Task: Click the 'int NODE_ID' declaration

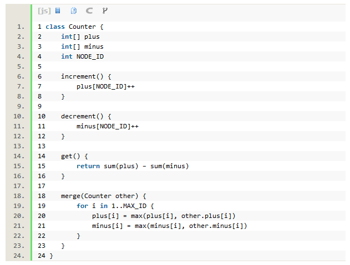Action: (x=82, y=56)
